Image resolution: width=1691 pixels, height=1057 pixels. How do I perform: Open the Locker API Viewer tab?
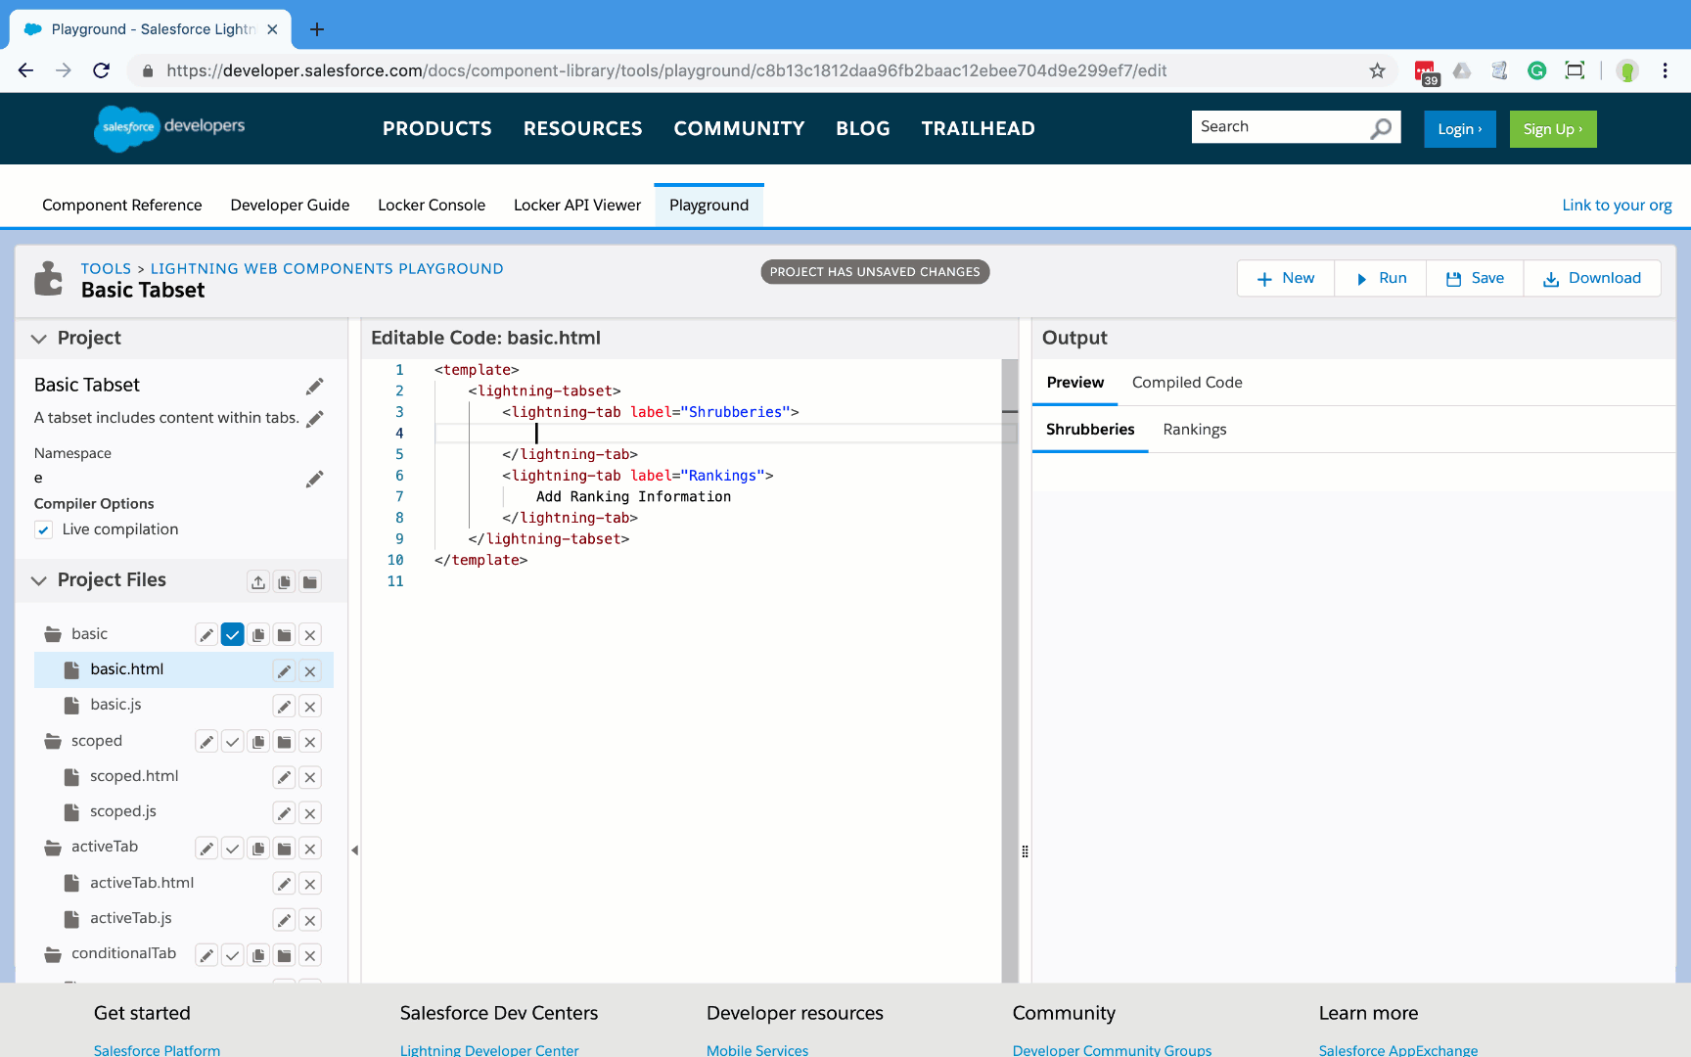(577, 206)
